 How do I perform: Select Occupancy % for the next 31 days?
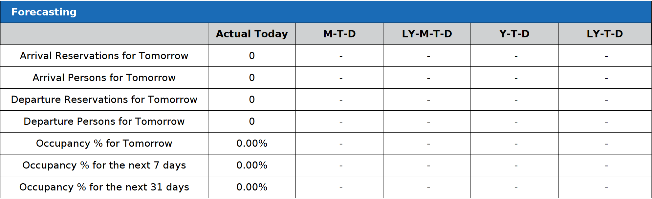(x=104, y=187)
